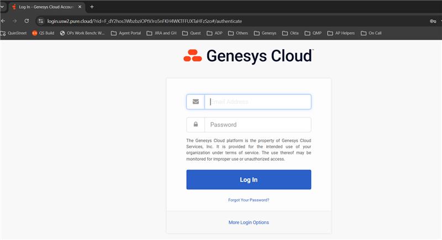Click the browser reload icon
442x240 pixels.
tap(27, 21)
